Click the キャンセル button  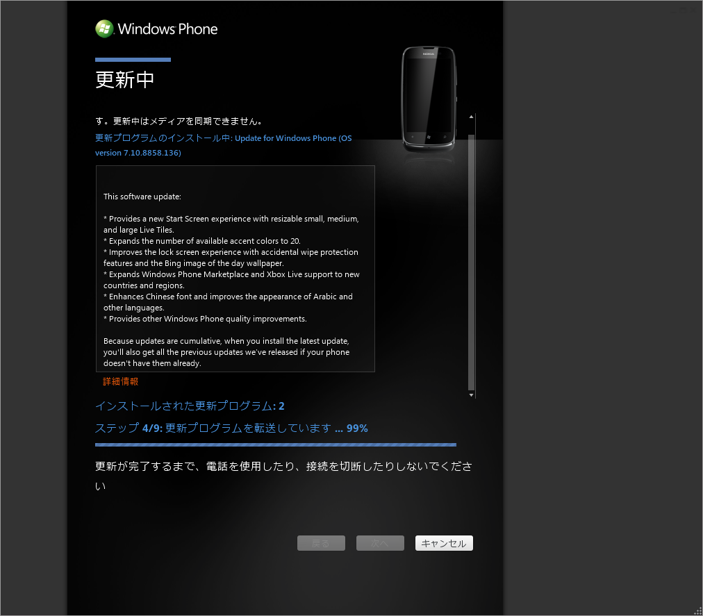[x=444, y=543]
